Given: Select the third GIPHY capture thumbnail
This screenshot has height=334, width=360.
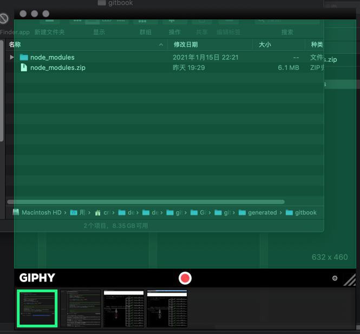Looking at the screenshot, I should click(x=123, y=309).
